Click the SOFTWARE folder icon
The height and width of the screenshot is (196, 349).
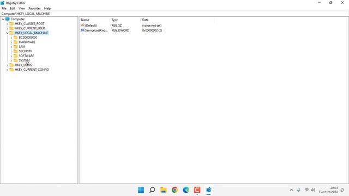click(x=16, y=56)
